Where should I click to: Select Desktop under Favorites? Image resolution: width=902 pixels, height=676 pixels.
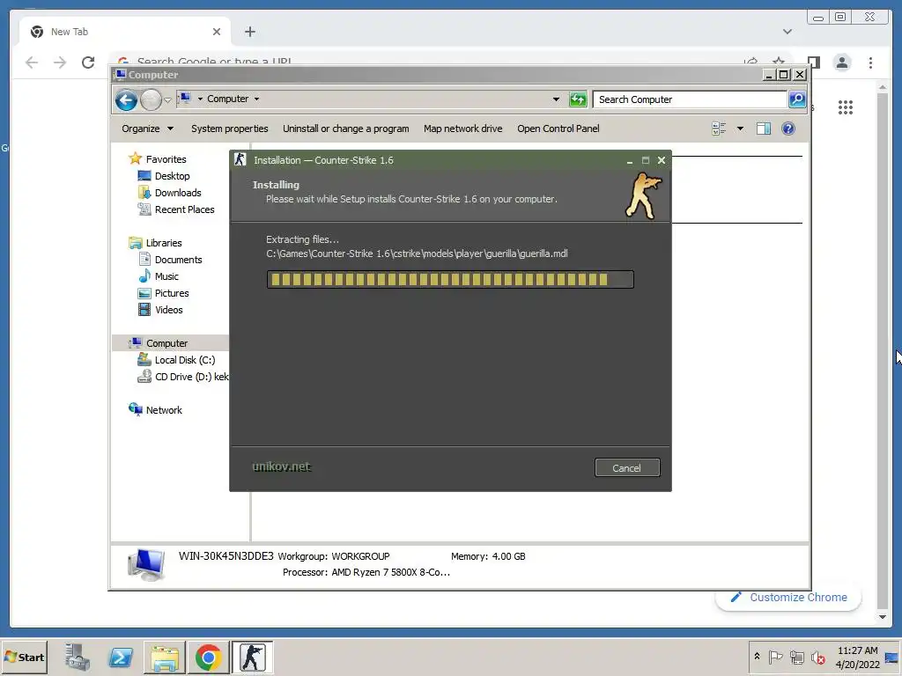(x=165, y=176)
